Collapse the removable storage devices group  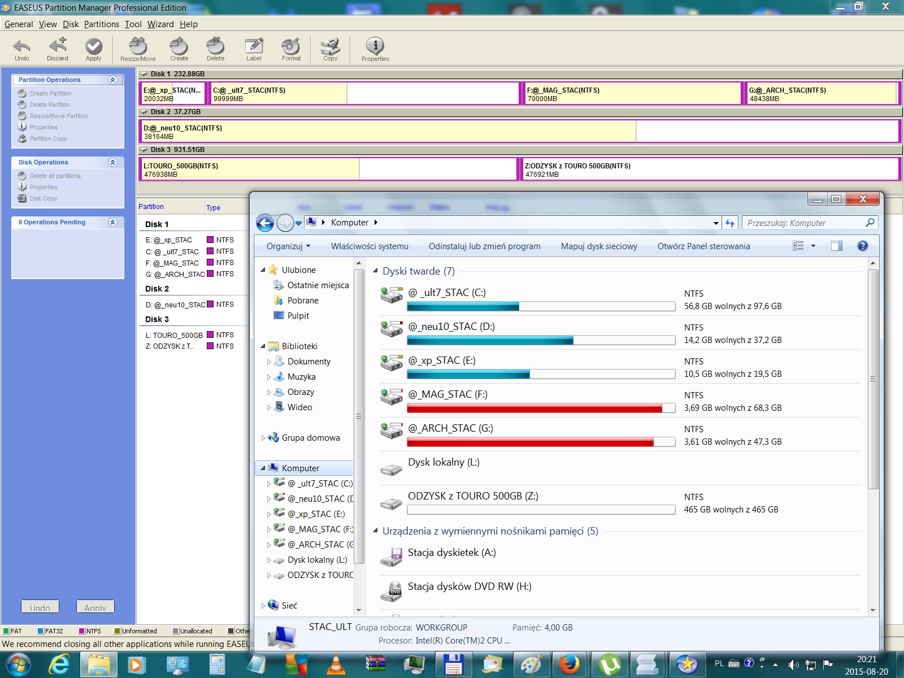(x=375, y=531)
